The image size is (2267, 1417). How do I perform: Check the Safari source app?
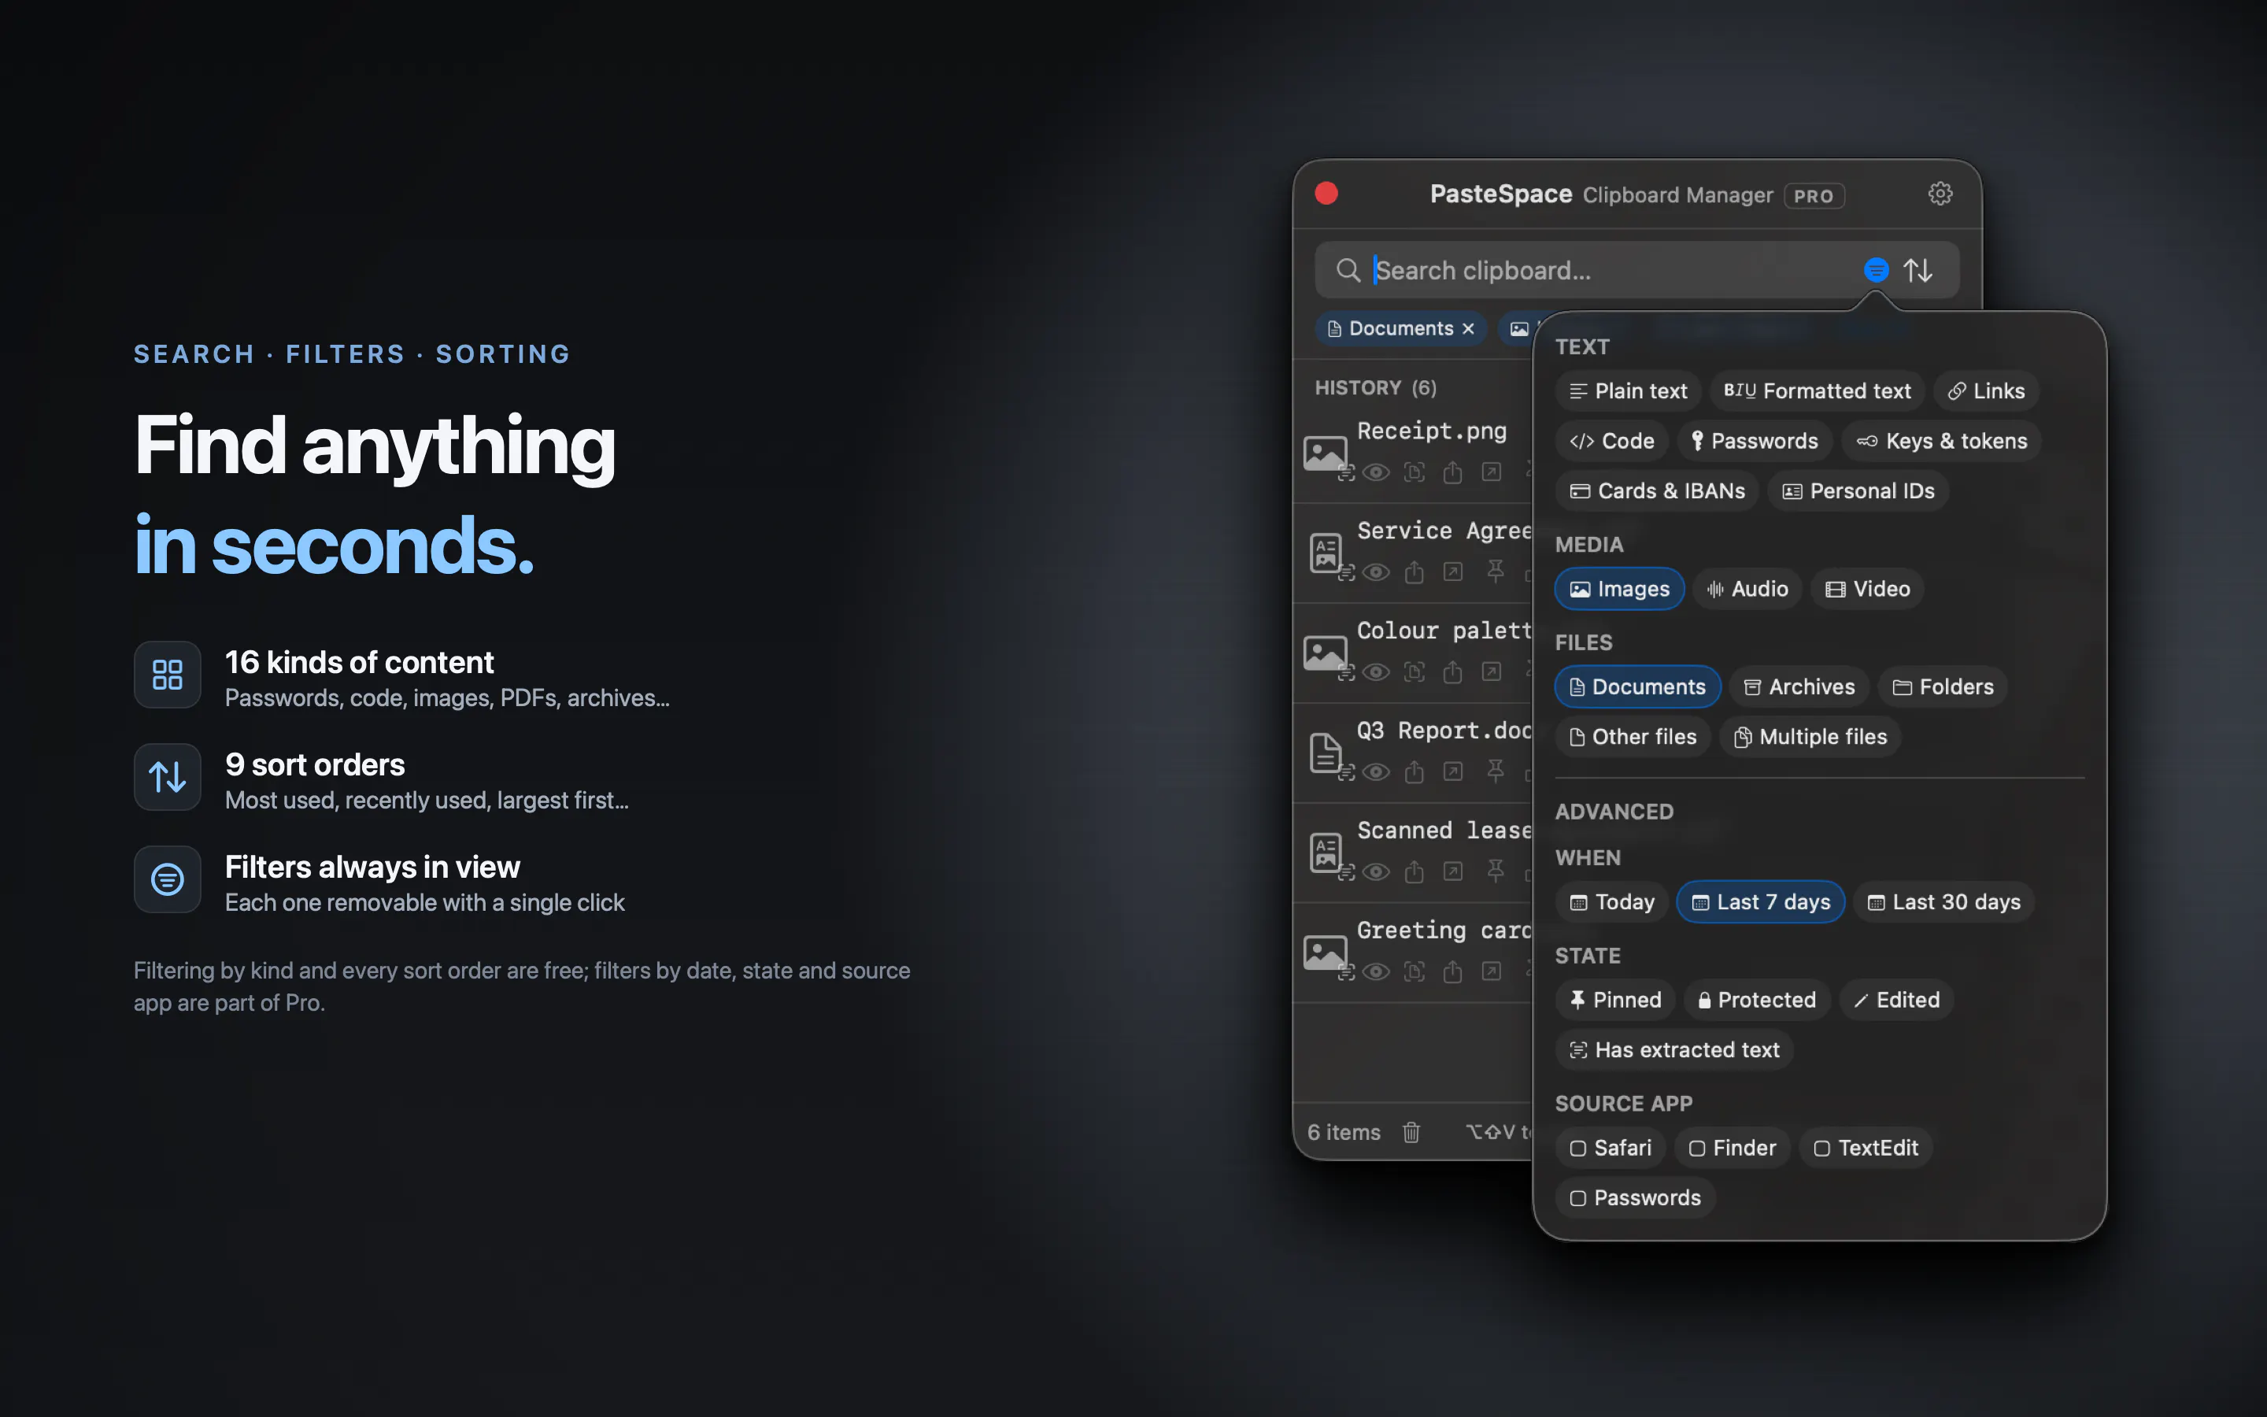click(x=1611, y=1148)
